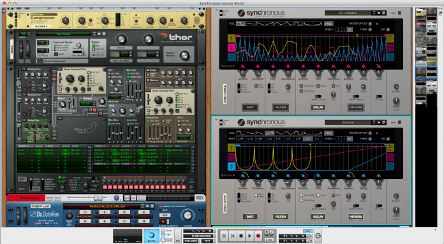Select square curve tool in upper Synchronous
The width and height of the screenshot is (444, 244).
point(241,24)
